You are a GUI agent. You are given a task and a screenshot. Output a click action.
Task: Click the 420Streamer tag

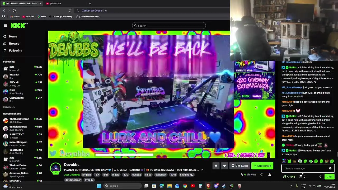(x=73, y=180)
